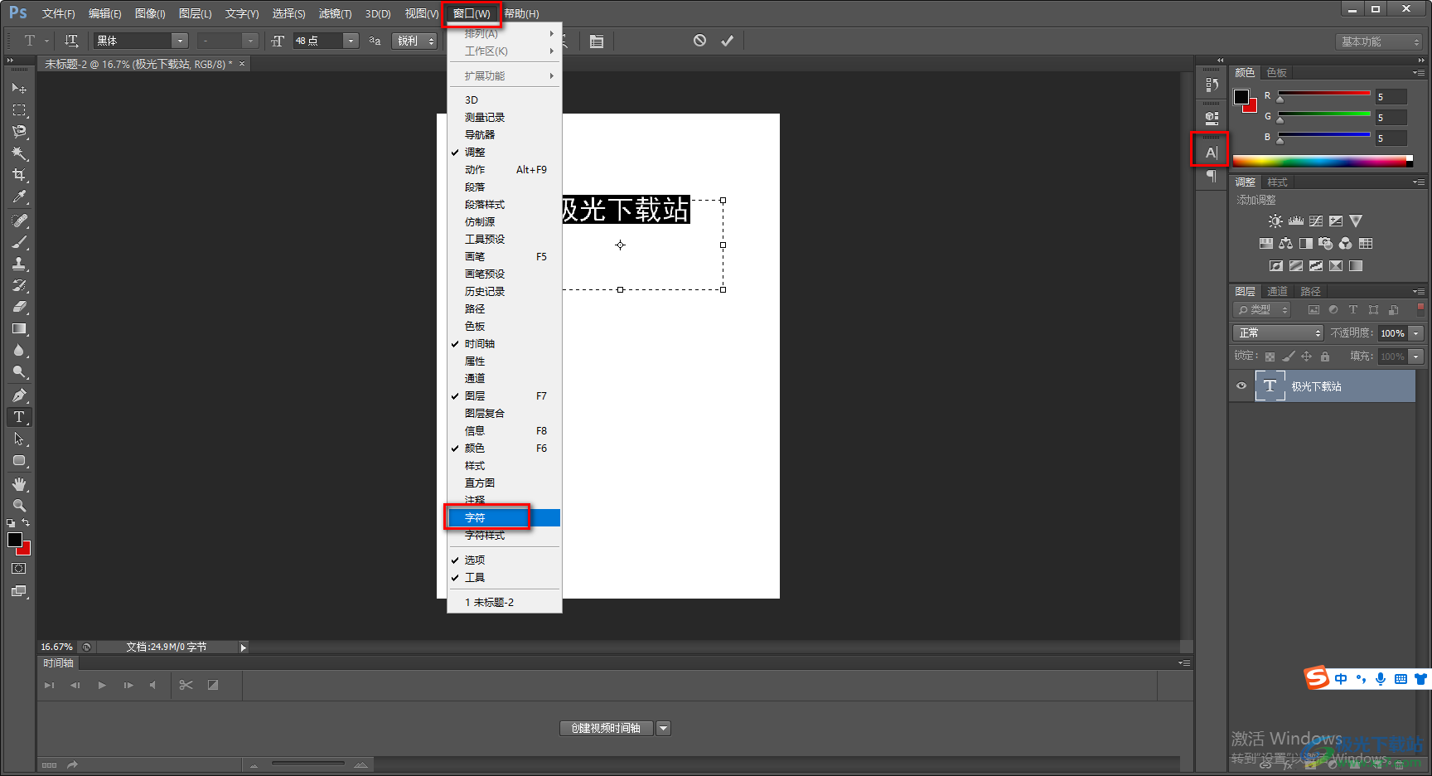The width and height of the screenshot is (1432, 776).
Task: Toggle lock transparent pixels
Action: [x=1270, y=356]
